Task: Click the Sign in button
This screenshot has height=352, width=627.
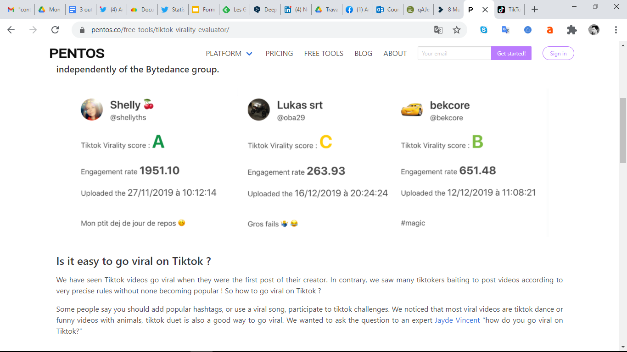Action: (x=558, y=54)
